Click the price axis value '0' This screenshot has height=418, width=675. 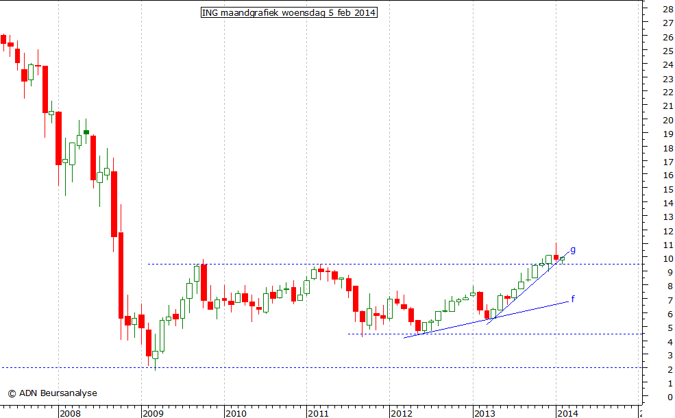coord(671,397)
